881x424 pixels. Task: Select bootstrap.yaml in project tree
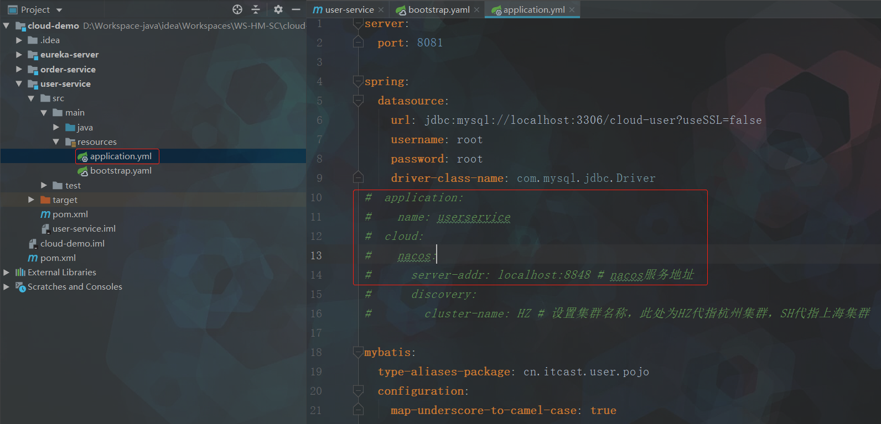(121, 171)
